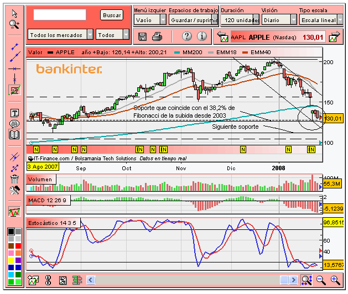Select the diagonal arrow tool
This screenshot has width=348, height=294.
pyautogui.click(x=14, y=168)
